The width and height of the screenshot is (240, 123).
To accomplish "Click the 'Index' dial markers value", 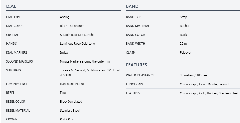I will click(64, 53).
